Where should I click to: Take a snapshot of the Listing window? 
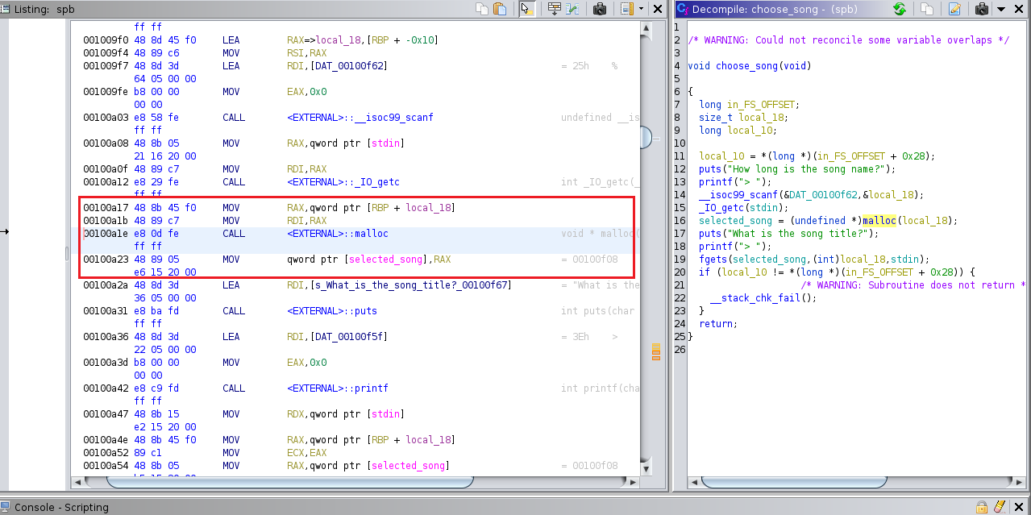(600, 9)
